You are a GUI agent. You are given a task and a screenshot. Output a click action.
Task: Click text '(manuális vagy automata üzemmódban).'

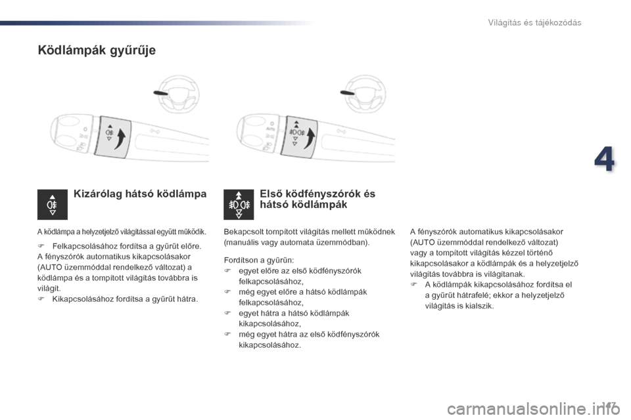click(296, 242)
